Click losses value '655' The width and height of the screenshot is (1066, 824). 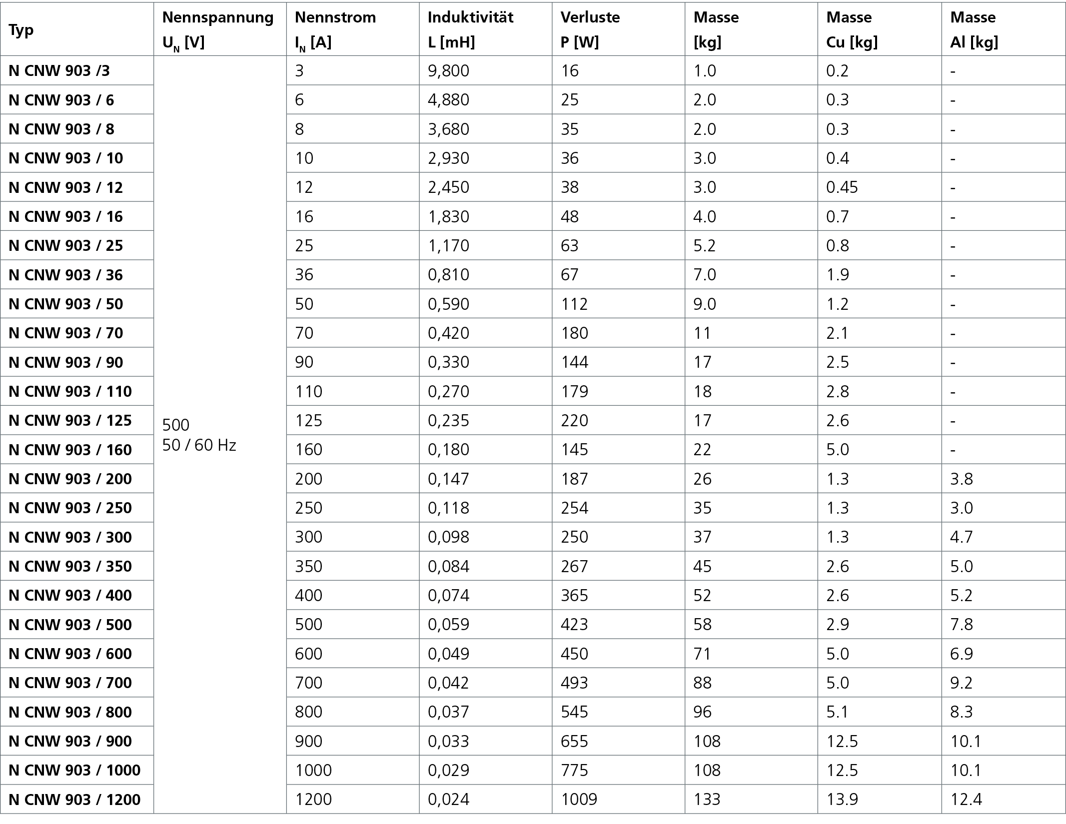(x=574, y=741)
